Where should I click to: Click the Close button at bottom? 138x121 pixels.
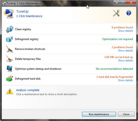coord(126,114)
